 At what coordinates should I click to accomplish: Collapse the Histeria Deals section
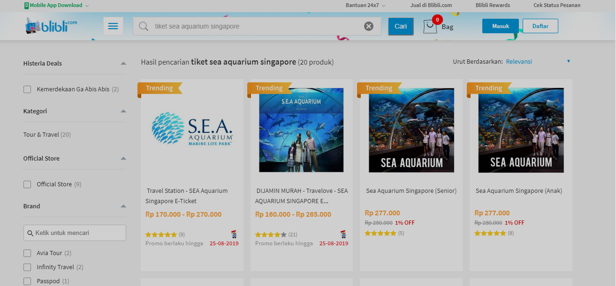coord(123,64)
